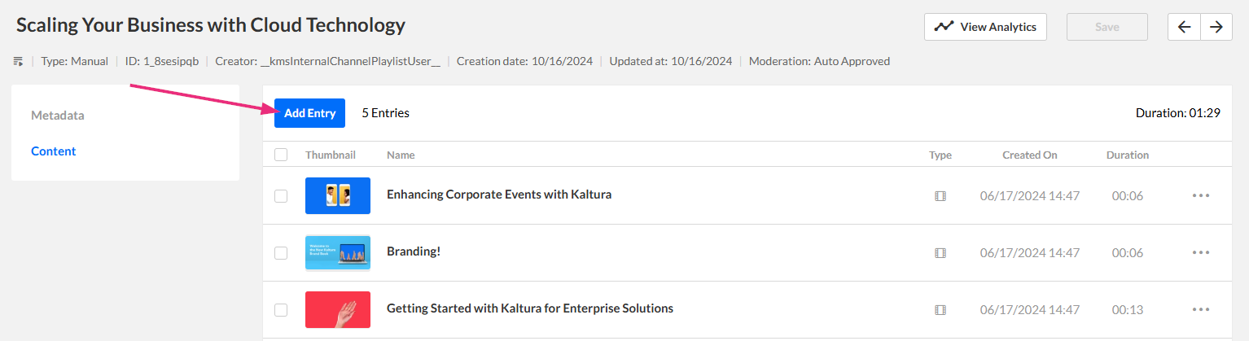The height and width of the screenshot is (341, 1249).
Task: Select the Content section
Action: point(54,151)
